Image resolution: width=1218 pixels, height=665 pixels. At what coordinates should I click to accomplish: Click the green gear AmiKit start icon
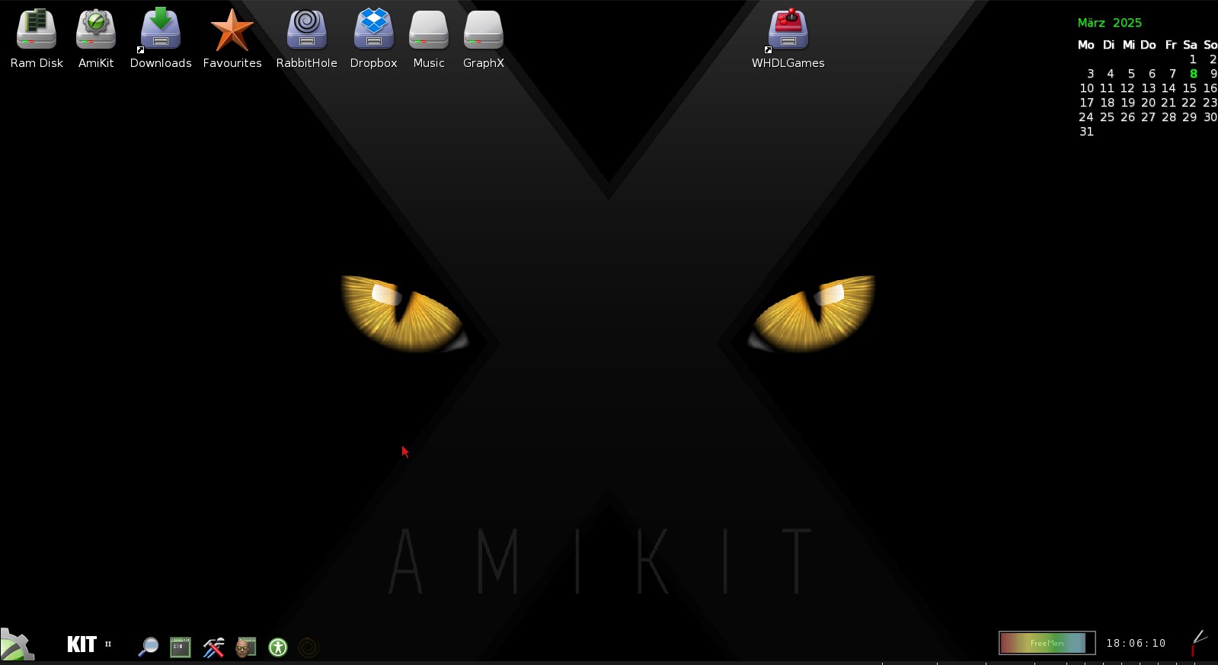[16, 644]
